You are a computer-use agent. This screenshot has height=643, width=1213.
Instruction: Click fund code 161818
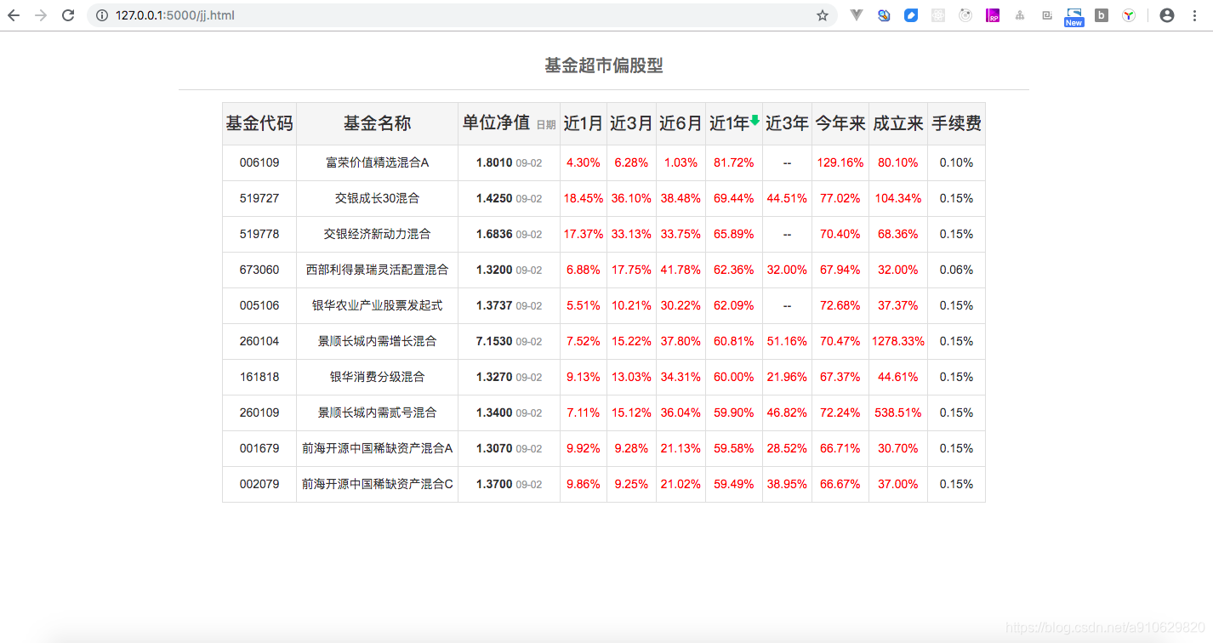(x=259, y=377)
